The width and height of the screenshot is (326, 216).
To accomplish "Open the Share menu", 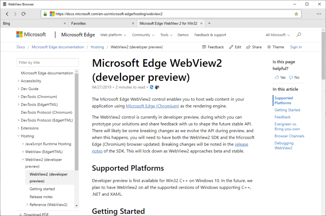I will tap(254, 47).
